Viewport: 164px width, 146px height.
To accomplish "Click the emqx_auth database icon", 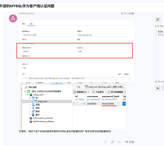I will (x=31, y=95).
